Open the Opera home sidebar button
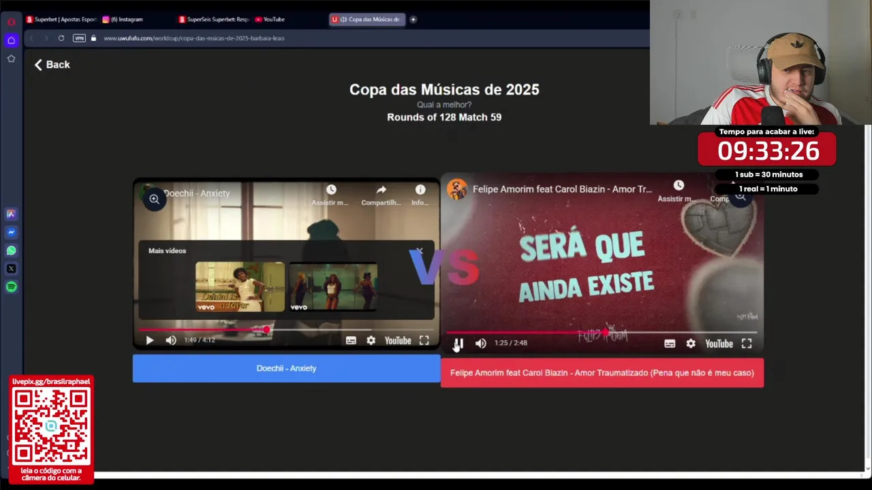872x490 pixels. [x=11, y=40]
